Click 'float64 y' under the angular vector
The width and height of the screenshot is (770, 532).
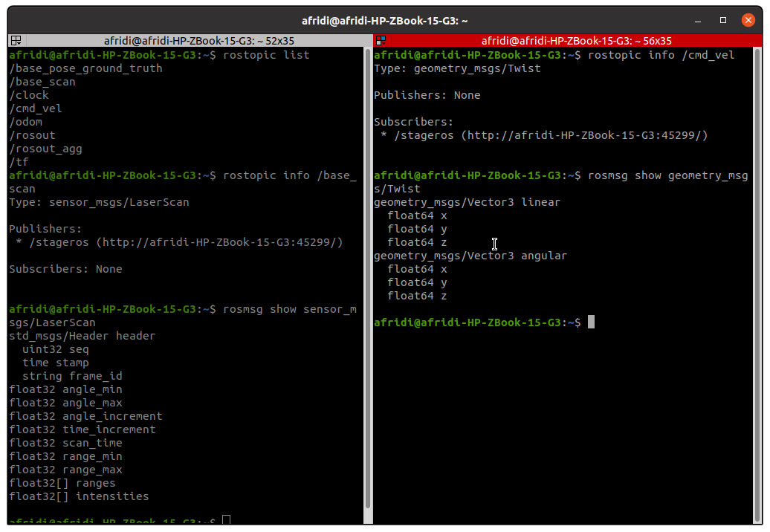click(417, 282)
